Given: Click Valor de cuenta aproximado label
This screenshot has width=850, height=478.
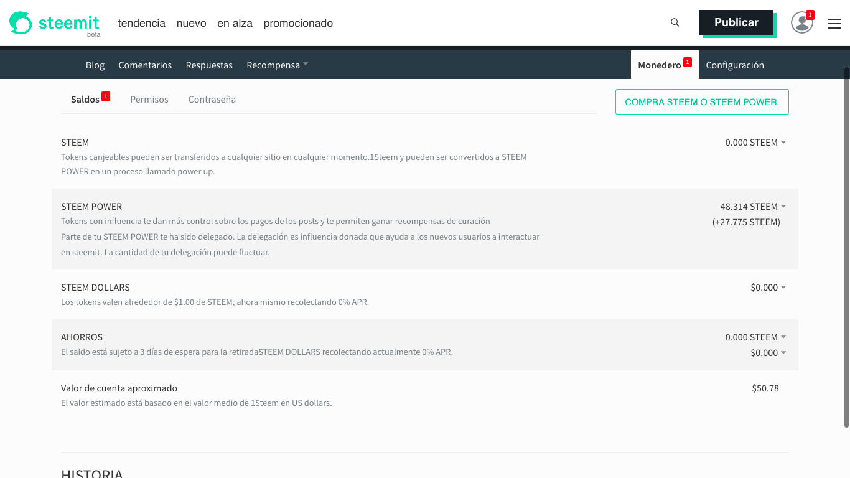Looking at the screenshot, I should [119, 388].
